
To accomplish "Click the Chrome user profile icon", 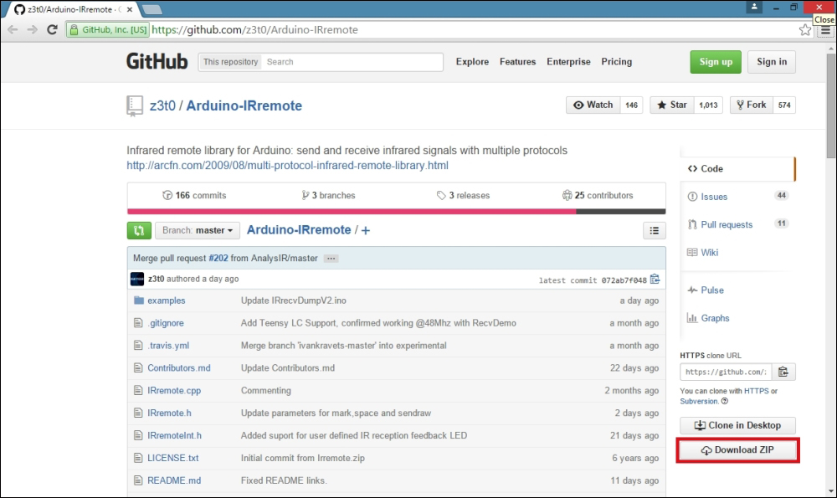I will [754, 7].
